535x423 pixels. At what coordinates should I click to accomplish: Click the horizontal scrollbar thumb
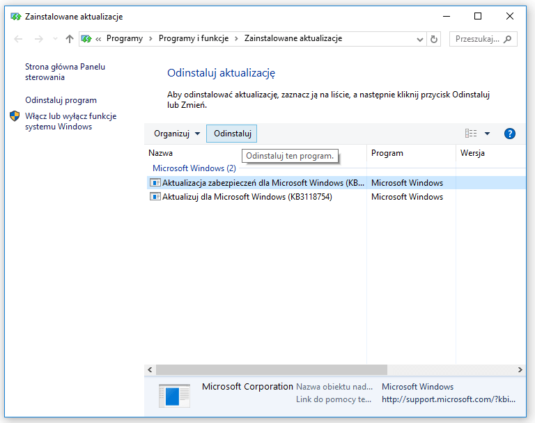[x=272, y=369]
